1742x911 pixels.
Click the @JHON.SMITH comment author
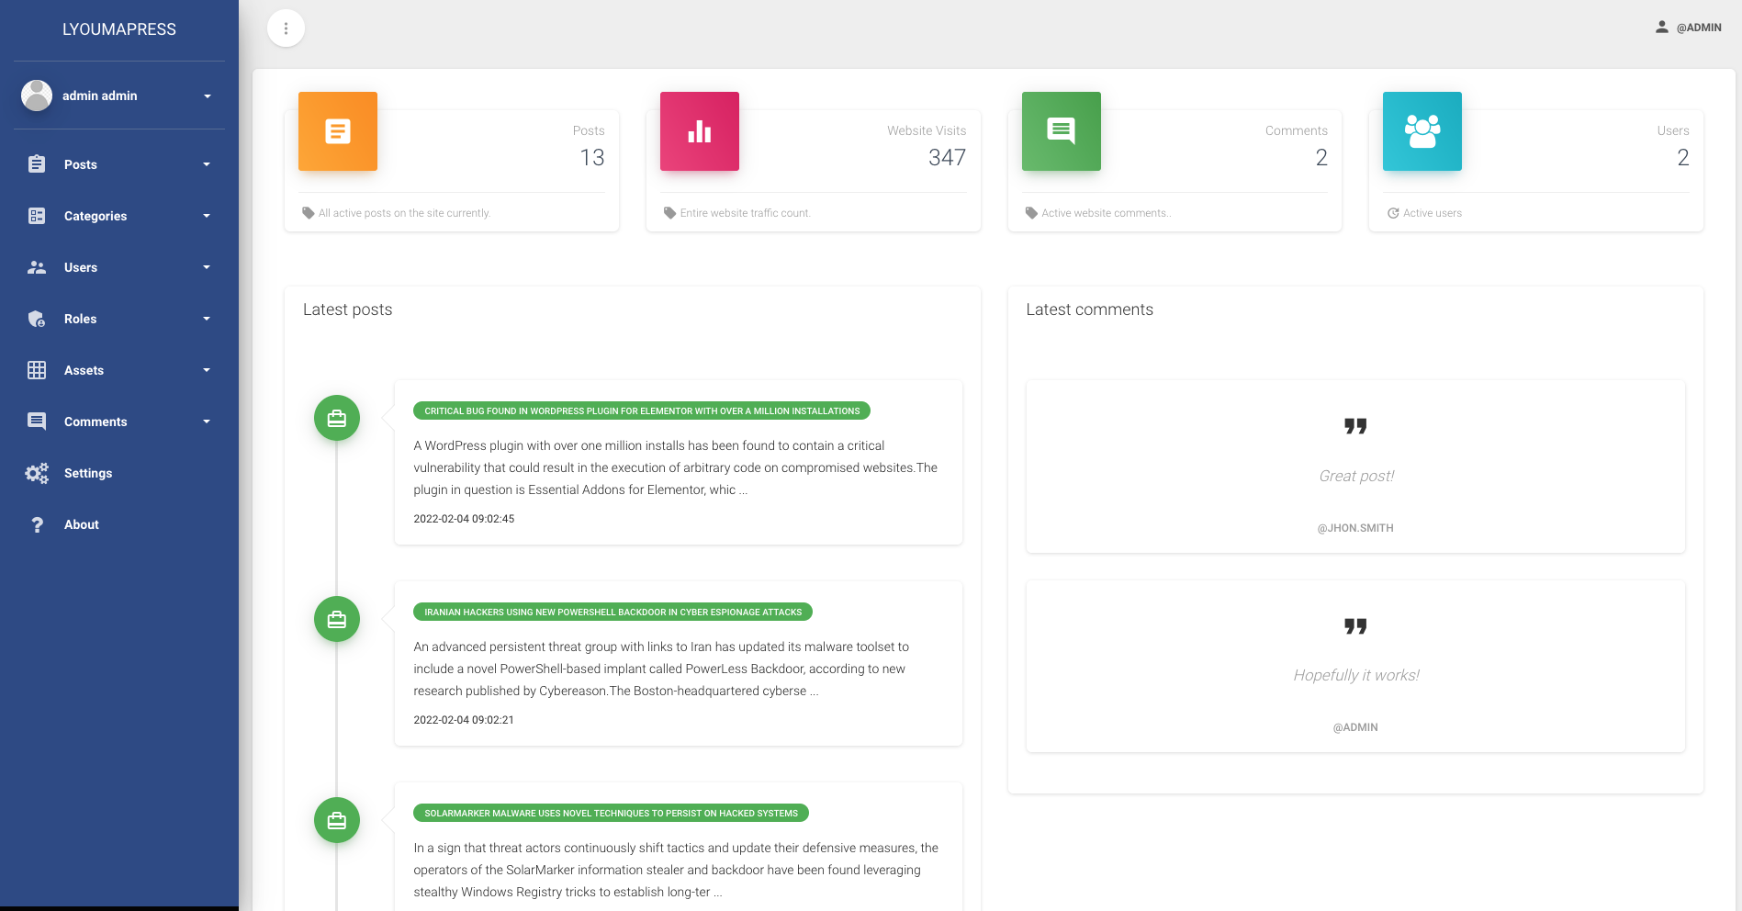(x=1355, y=528)
